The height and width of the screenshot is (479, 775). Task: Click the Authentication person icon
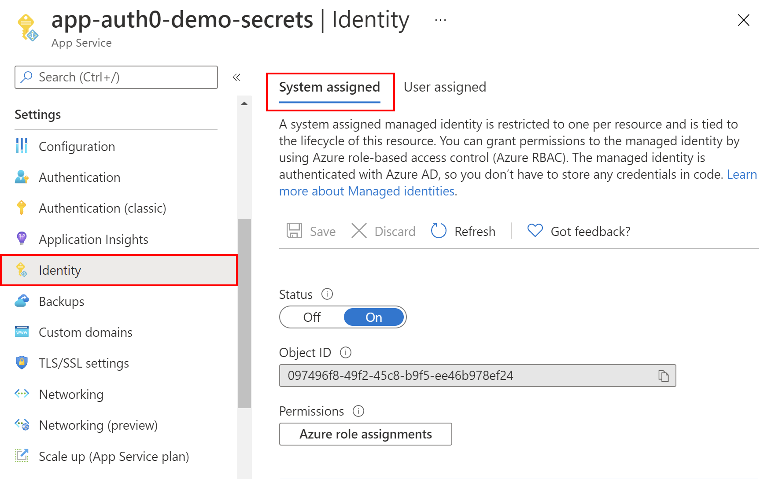22,177
